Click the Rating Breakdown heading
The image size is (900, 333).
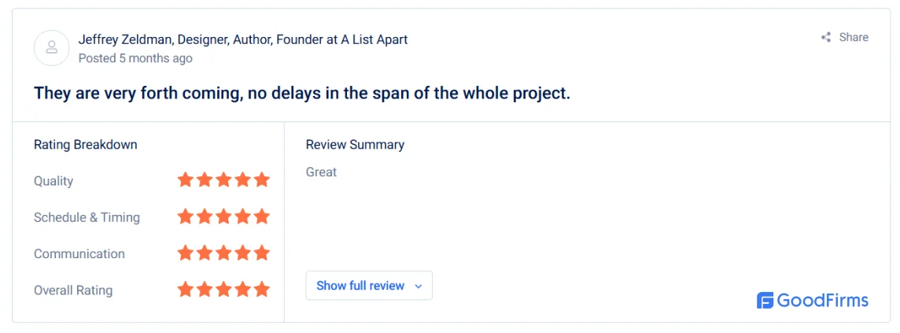(86, 145)
